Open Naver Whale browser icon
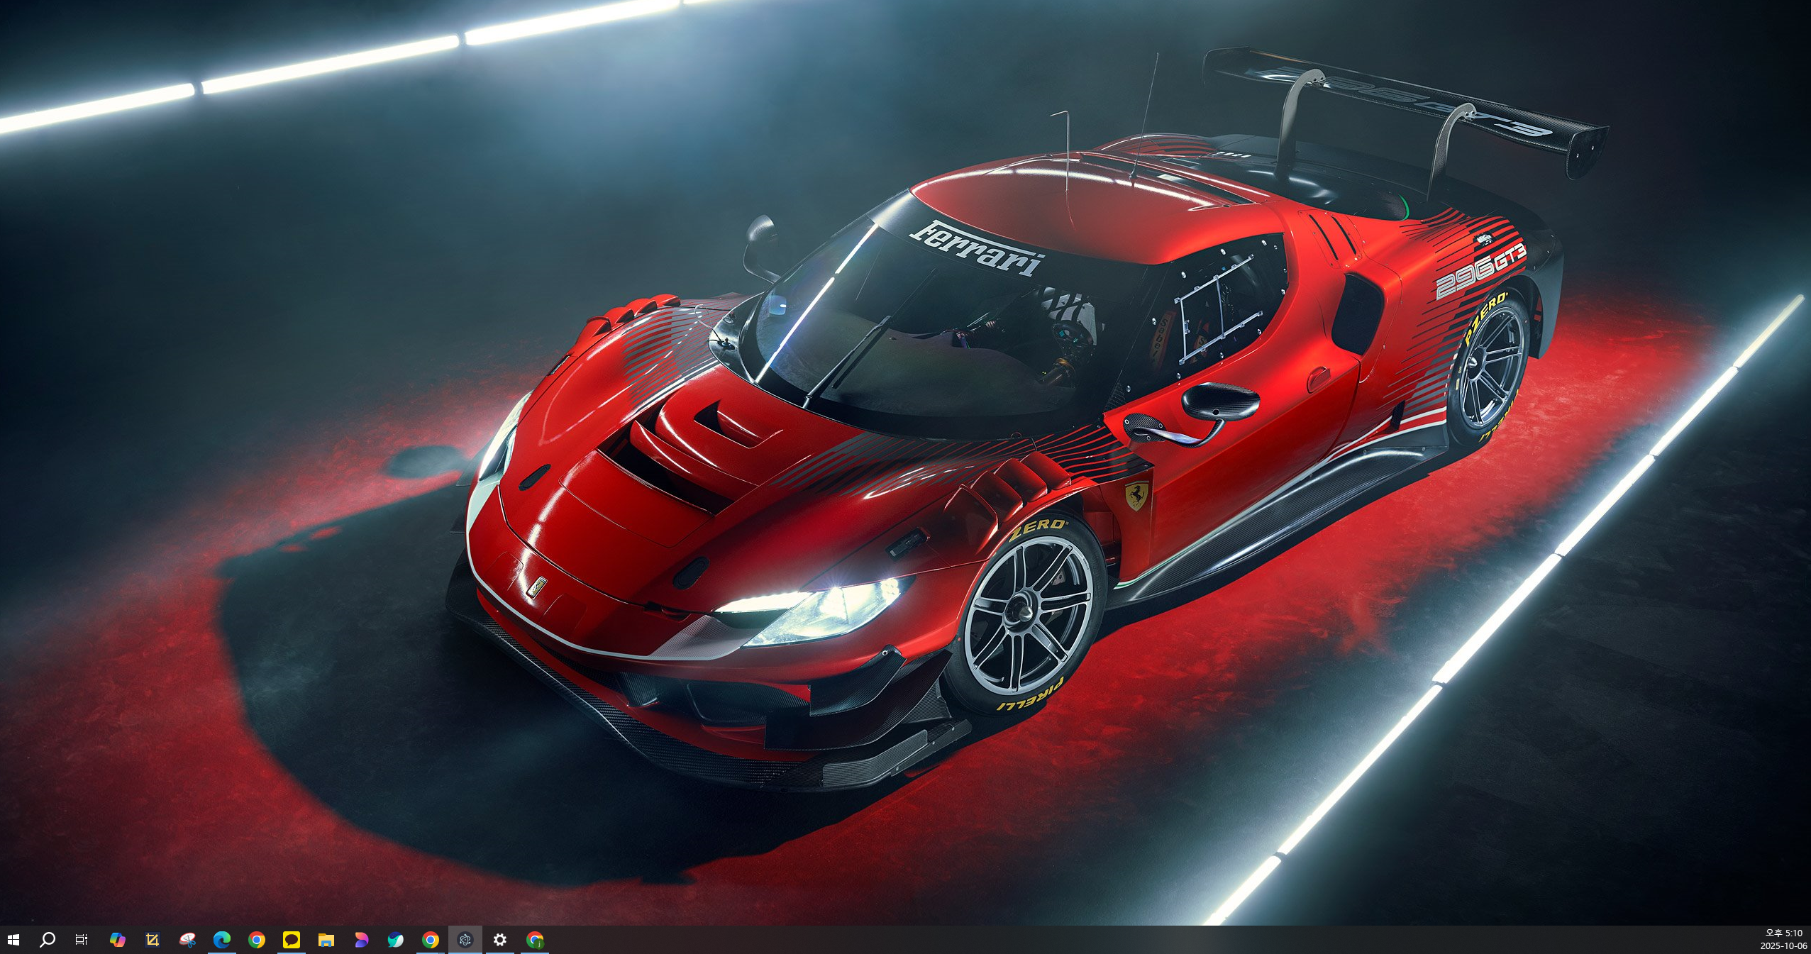 pos(396,940)
